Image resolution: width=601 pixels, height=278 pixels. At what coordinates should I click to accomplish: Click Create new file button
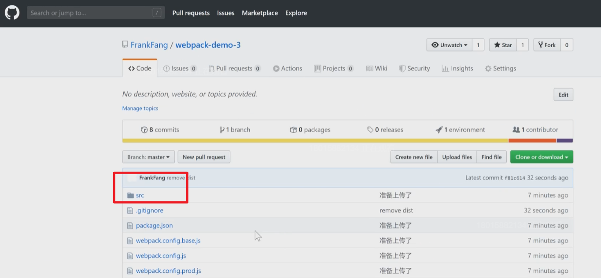click(414, 157)
